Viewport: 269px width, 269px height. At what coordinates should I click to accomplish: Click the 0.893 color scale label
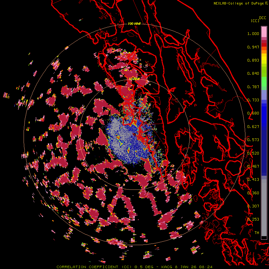click(x=253, y=60)
